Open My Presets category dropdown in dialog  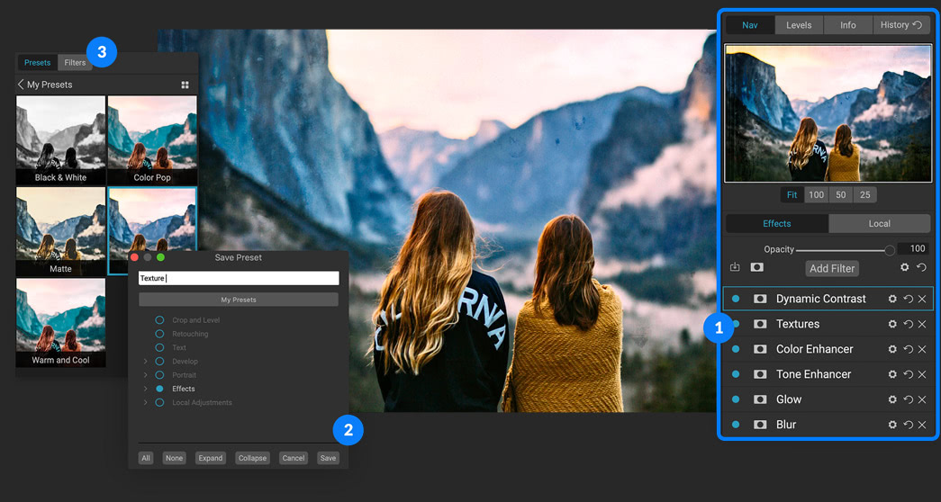[239, 300]
